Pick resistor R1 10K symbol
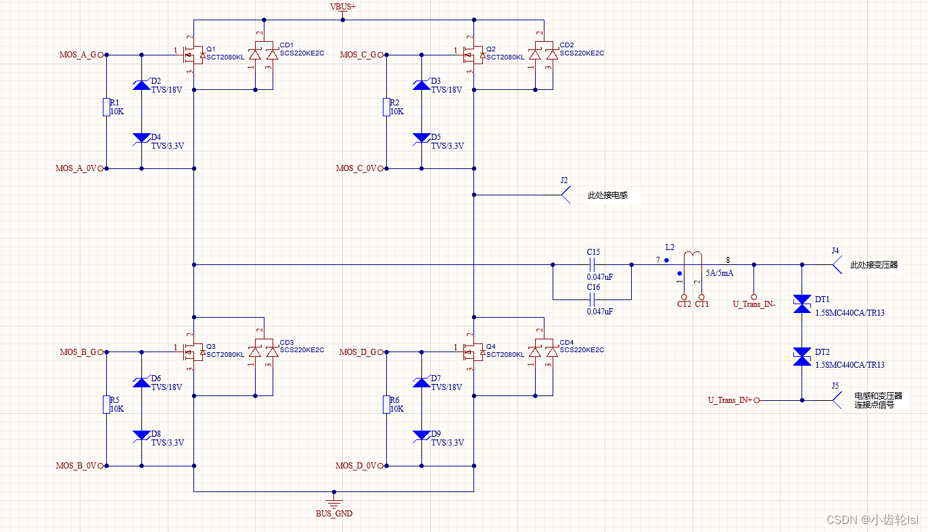This screenshot has width=928, height=532. 106,107
